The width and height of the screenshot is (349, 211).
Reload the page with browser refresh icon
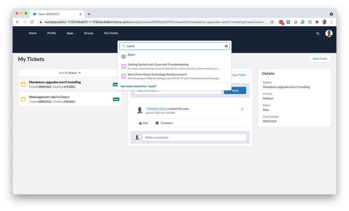(32, 22)
